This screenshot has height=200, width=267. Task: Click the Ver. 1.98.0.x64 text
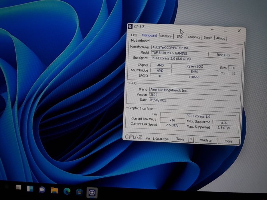pos(157,139)
